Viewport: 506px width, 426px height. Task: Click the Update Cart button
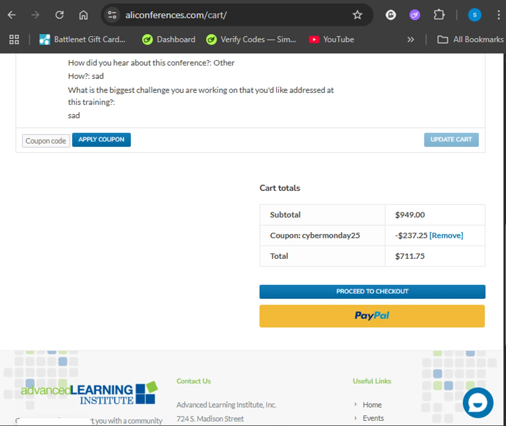[451, 140]
